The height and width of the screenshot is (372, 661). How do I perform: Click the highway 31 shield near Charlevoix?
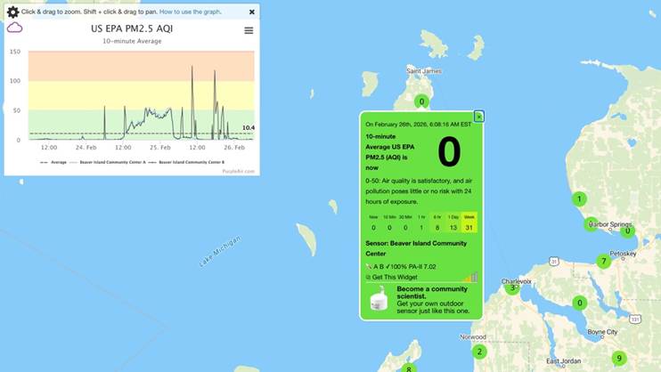[554, 262]
